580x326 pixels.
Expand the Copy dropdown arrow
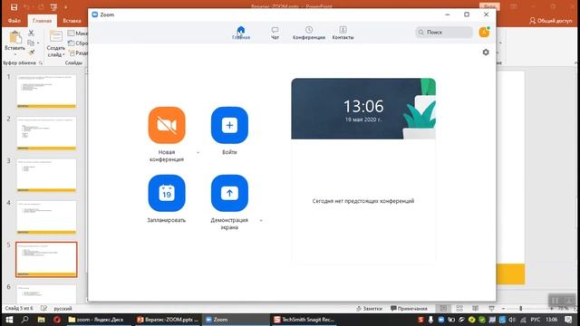click(38, 43)
